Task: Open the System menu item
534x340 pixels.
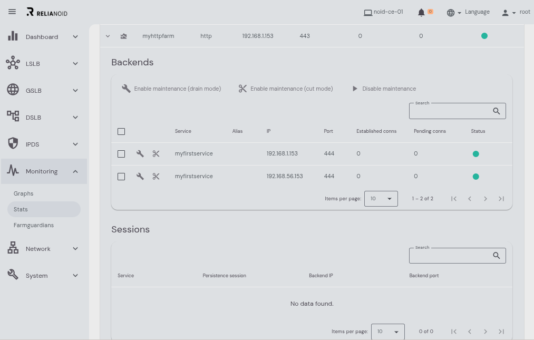Action: (44, 276)
